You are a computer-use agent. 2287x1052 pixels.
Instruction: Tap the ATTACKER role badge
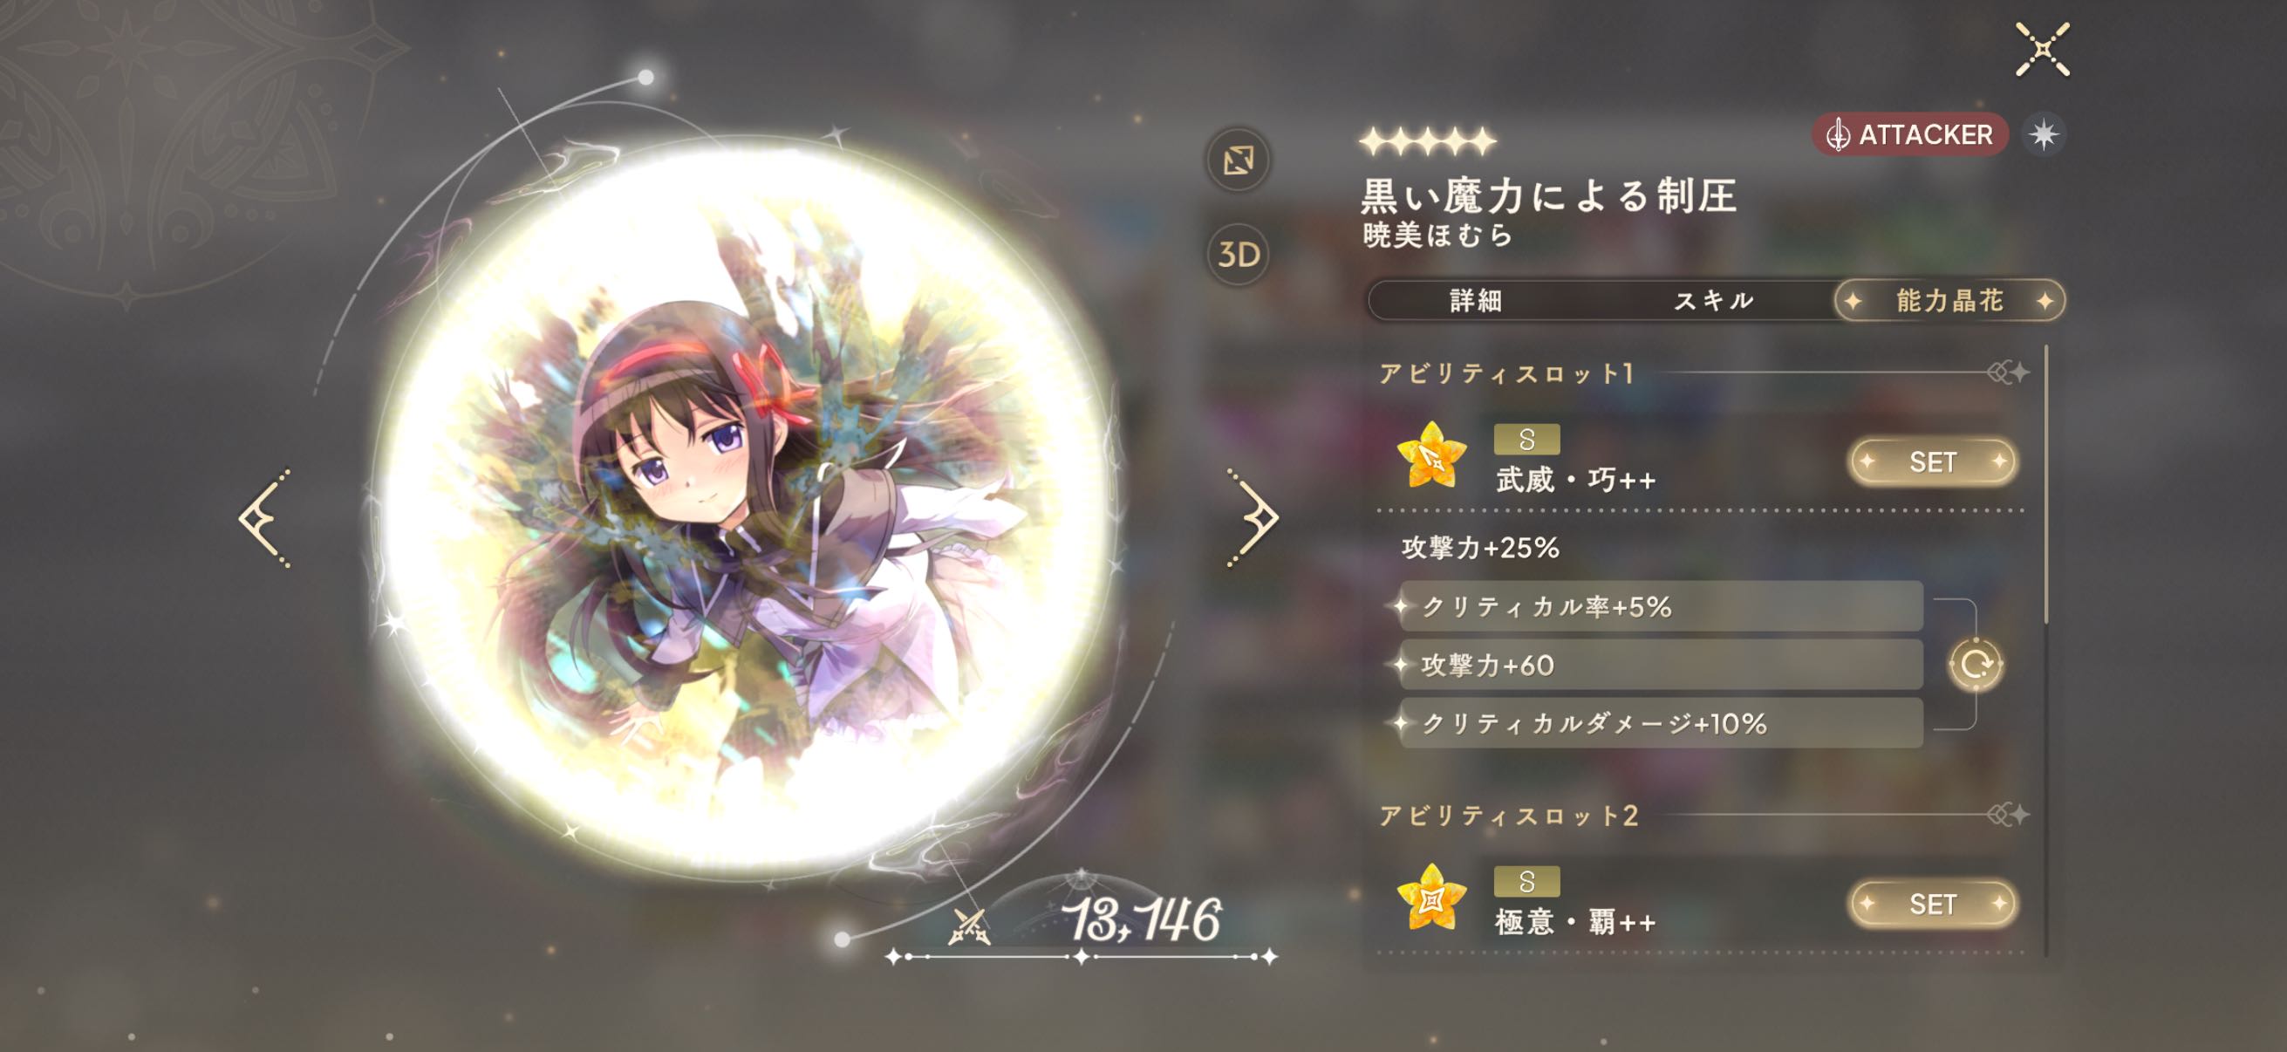(x=1909, y=135)
